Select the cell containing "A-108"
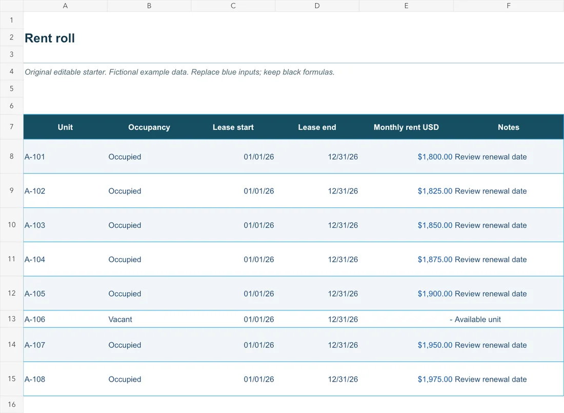The width and height of the screenshot is (564, 413). click(65, 379)
